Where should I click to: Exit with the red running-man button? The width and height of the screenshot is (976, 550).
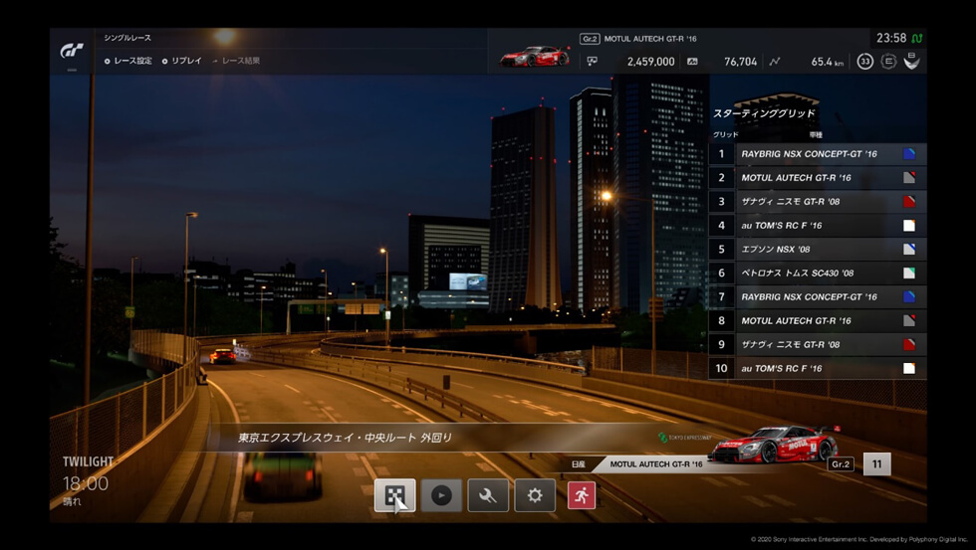click(582, 495)
